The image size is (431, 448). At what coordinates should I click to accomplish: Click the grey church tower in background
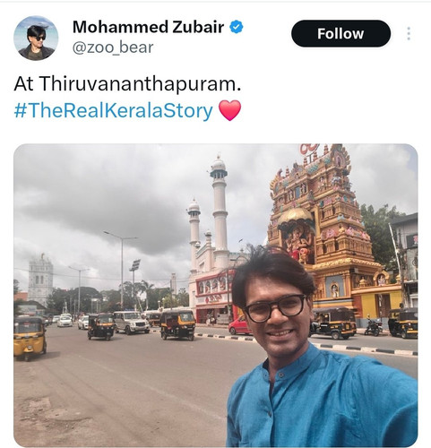click(40, 280)
